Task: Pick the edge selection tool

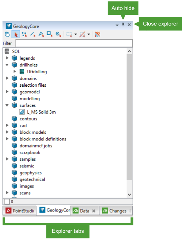Action: pyautogui.click(x=33, y=34)
